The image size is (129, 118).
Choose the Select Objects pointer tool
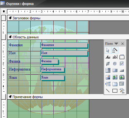[x=108, y=50]
